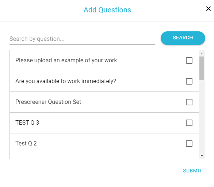Select the 'TEST Q 3' question label

coord(27,122)
